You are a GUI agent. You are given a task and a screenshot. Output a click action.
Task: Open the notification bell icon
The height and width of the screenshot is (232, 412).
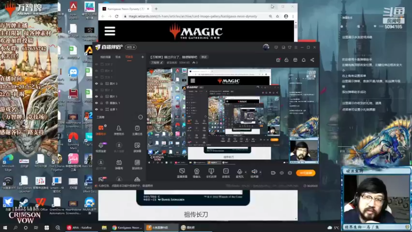[303, 60]
